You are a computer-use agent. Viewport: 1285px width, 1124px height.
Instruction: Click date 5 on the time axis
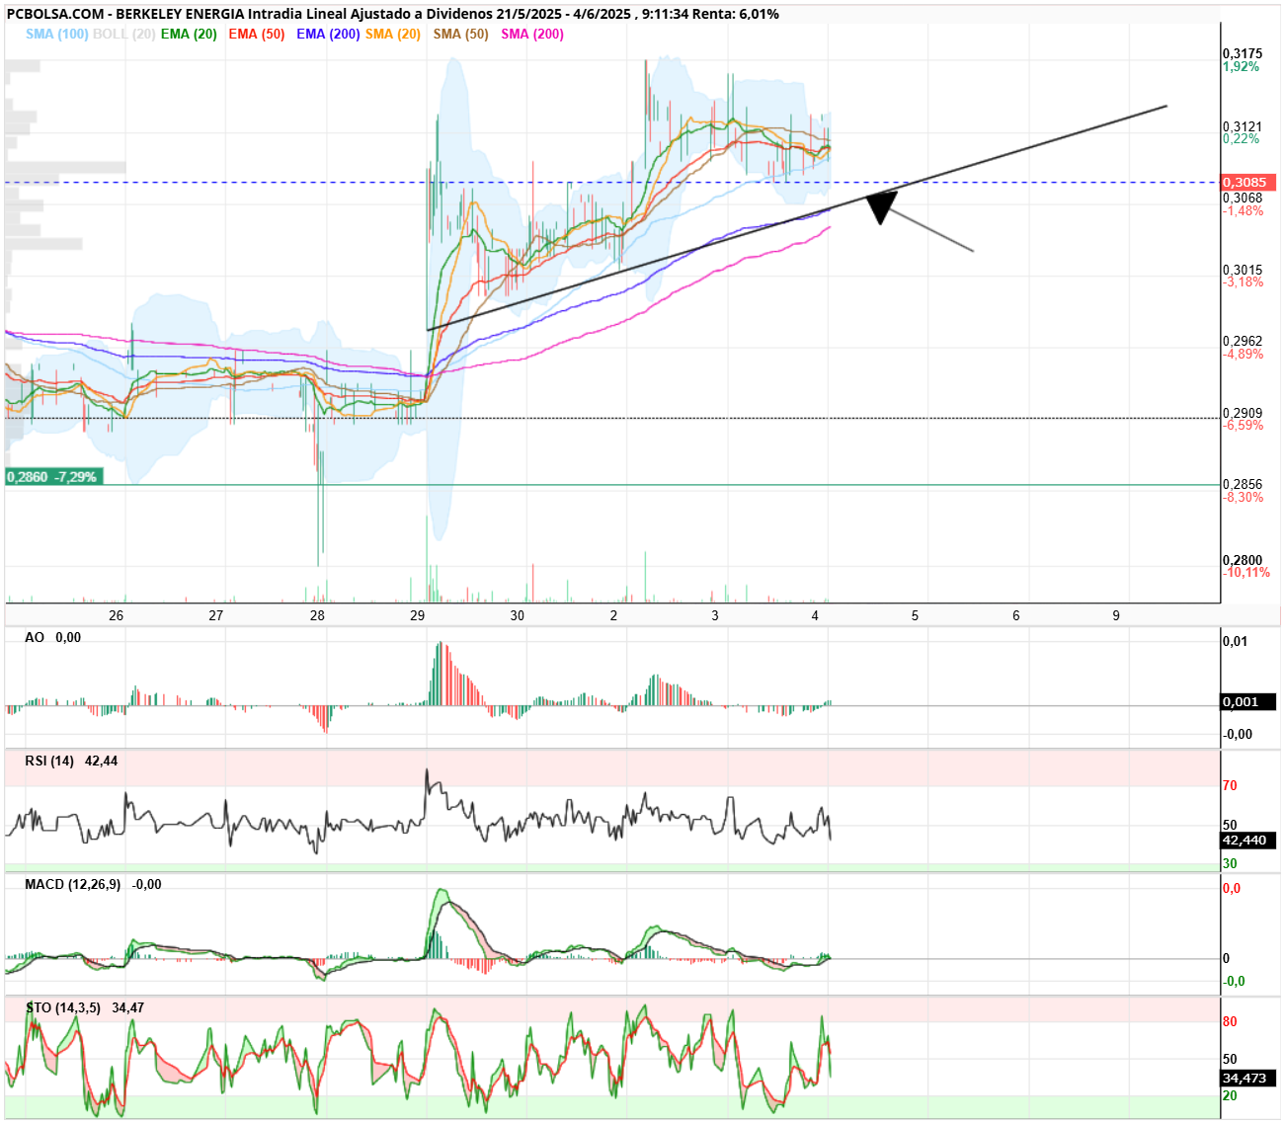tap(915, 615)
